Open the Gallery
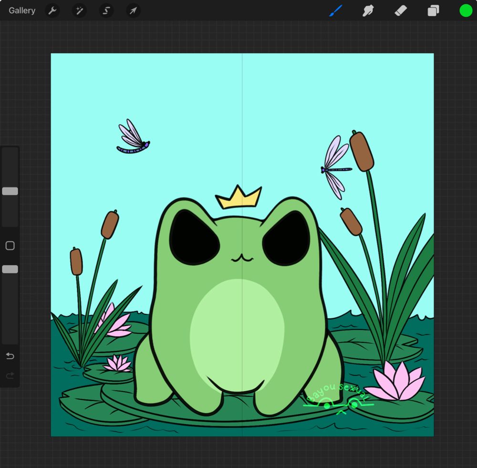Viewport: 477px width, 468px height. [22, 10]
